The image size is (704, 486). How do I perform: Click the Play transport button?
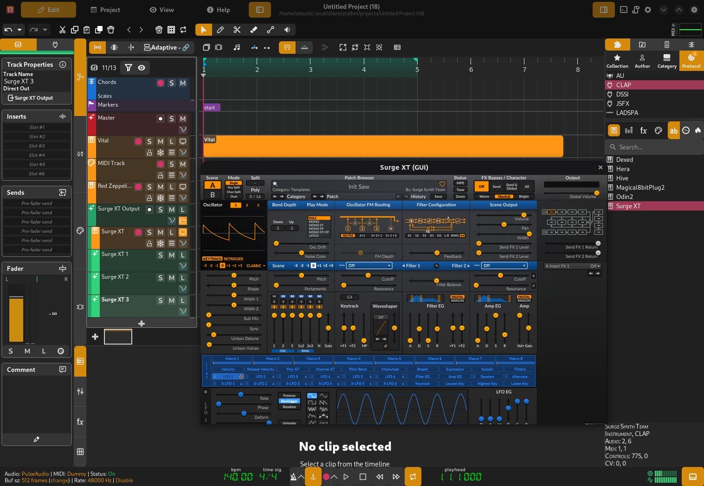(346, 476)
